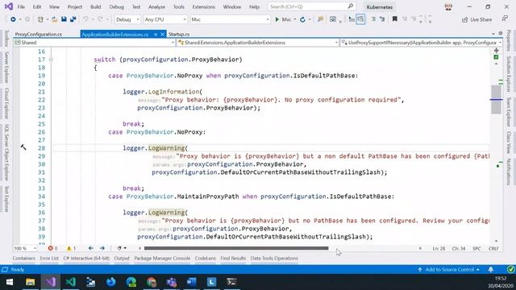Open File Explorer from the taskbar
The image size is (516, 290).
(x=30, y=282)
